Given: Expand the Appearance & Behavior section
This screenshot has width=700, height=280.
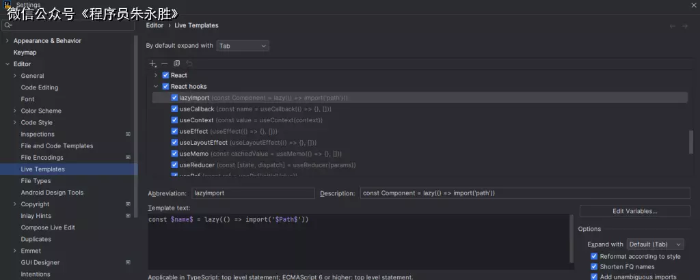Looking at the screenshot, I should pos(7,41).
